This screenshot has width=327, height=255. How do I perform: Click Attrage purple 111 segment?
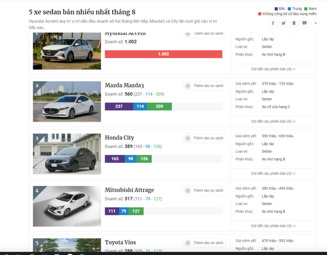112,211
